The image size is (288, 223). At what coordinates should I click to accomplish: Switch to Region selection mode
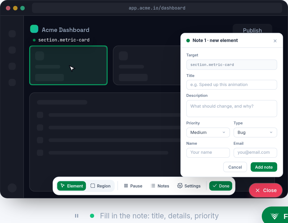pyautogui.click(x=101, y=186)
